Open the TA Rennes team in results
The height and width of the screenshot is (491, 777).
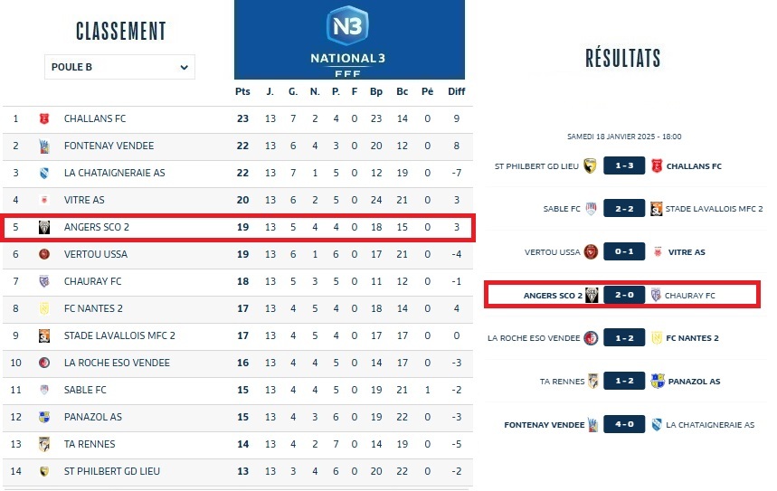[557, 382]
